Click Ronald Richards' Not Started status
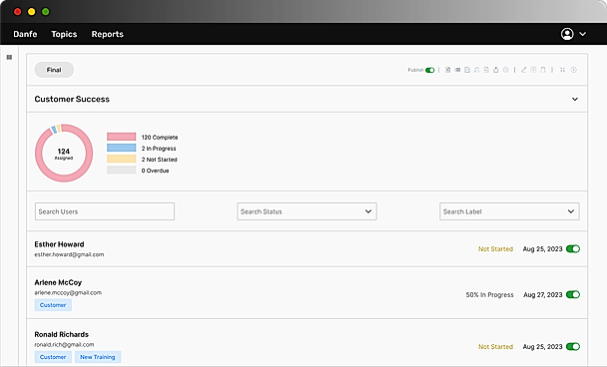Image resolution: width=607 pixels, height=367 pixels. coord(495,347)
